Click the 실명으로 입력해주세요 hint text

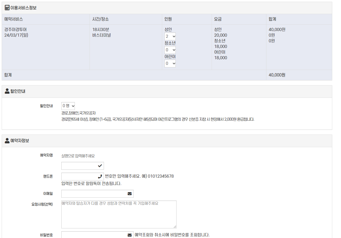coord(78,156)
